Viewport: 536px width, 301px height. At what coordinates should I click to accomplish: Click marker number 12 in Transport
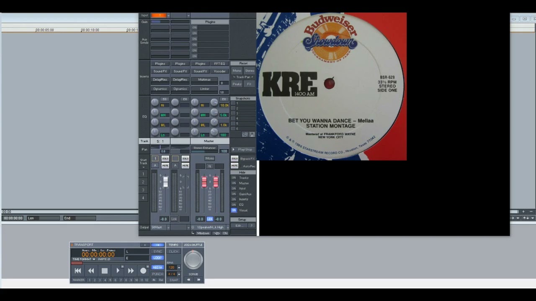coord(146,280)
